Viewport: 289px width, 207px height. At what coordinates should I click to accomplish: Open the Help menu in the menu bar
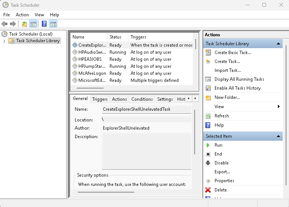(x=54, y=15)
